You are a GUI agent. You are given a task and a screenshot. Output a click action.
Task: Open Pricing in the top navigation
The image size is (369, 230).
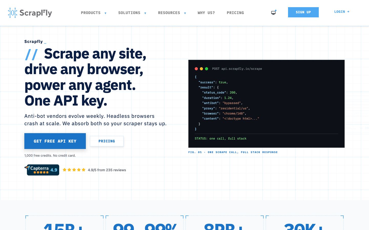235,13
